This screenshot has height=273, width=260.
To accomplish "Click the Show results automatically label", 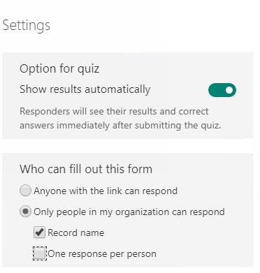I will point(85,89).
